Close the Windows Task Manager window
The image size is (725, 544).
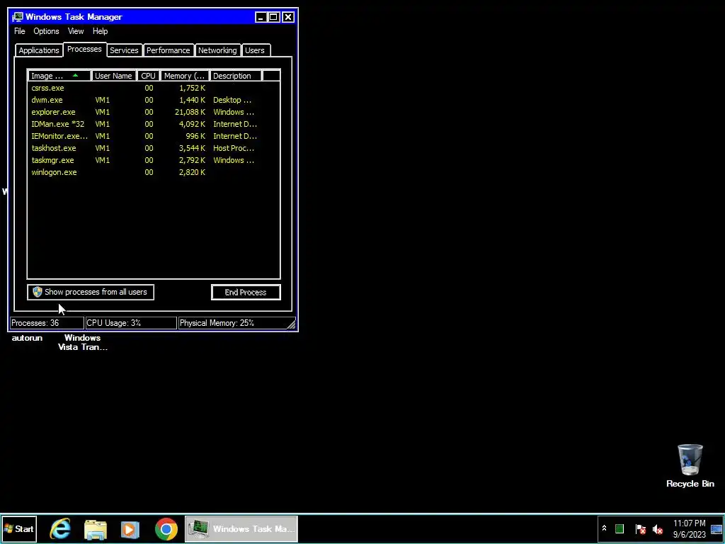coord(288,17)
